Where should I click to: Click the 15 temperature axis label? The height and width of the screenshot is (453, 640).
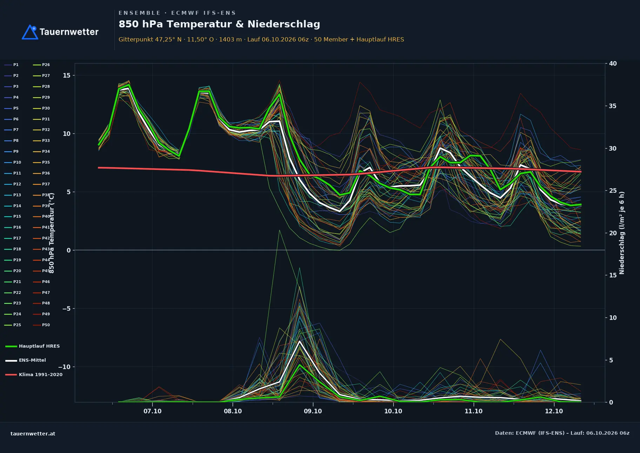pyautogui.click(x=67, y=75)
